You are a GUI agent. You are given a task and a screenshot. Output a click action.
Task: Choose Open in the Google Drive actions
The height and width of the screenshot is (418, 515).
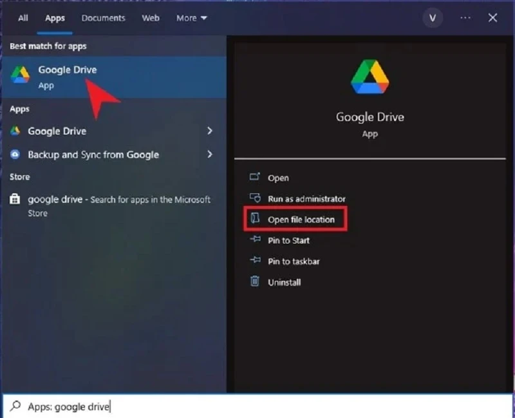(x=278, y=178)
